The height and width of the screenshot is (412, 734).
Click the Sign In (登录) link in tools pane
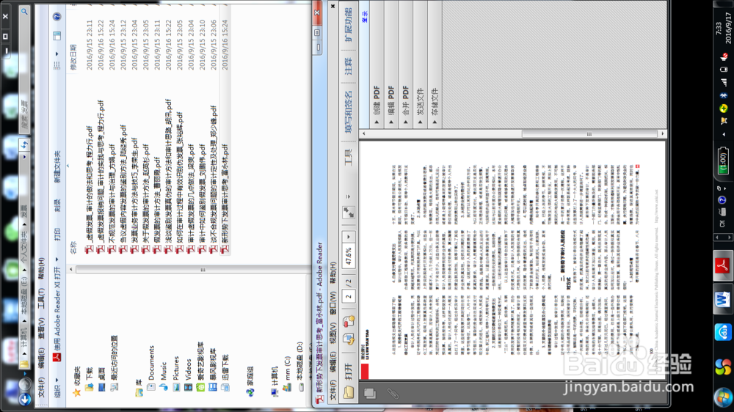365,17
